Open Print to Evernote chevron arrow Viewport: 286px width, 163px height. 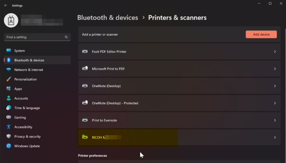[x=275, y=120]
